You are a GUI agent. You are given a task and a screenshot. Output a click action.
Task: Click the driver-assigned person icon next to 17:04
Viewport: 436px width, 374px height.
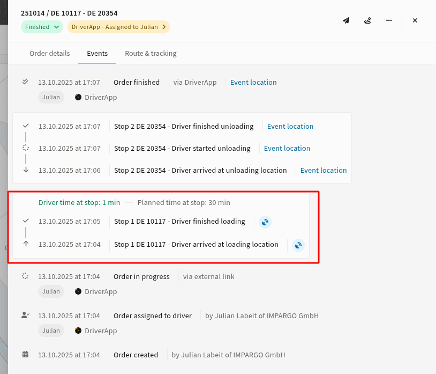[25, 316]
